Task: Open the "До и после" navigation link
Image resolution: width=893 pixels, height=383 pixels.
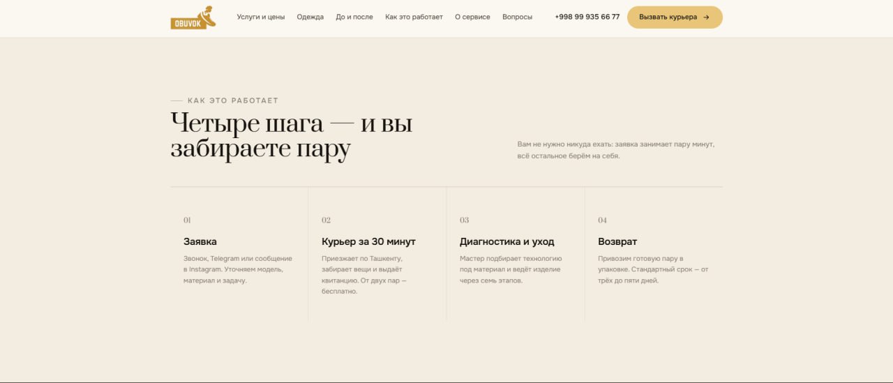Action: click(x=354, y=17)
